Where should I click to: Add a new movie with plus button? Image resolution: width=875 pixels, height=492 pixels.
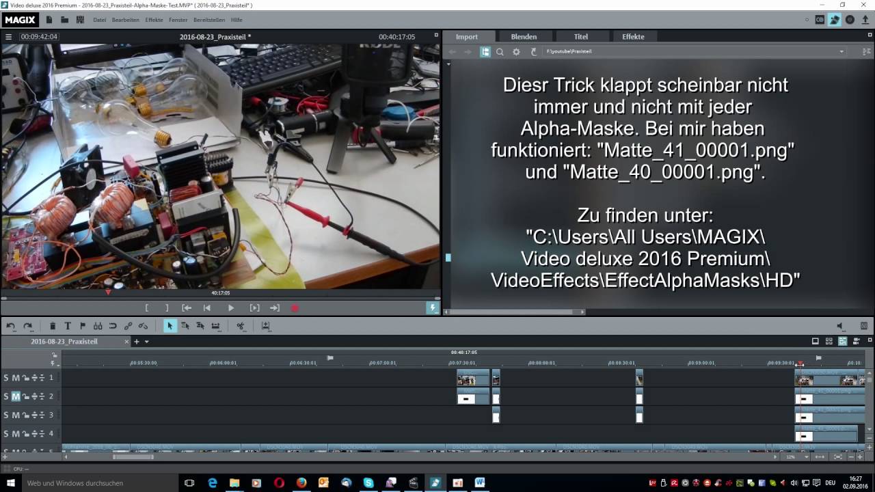coord(137,342)
